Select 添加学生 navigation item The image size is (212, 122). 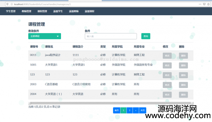58,11
